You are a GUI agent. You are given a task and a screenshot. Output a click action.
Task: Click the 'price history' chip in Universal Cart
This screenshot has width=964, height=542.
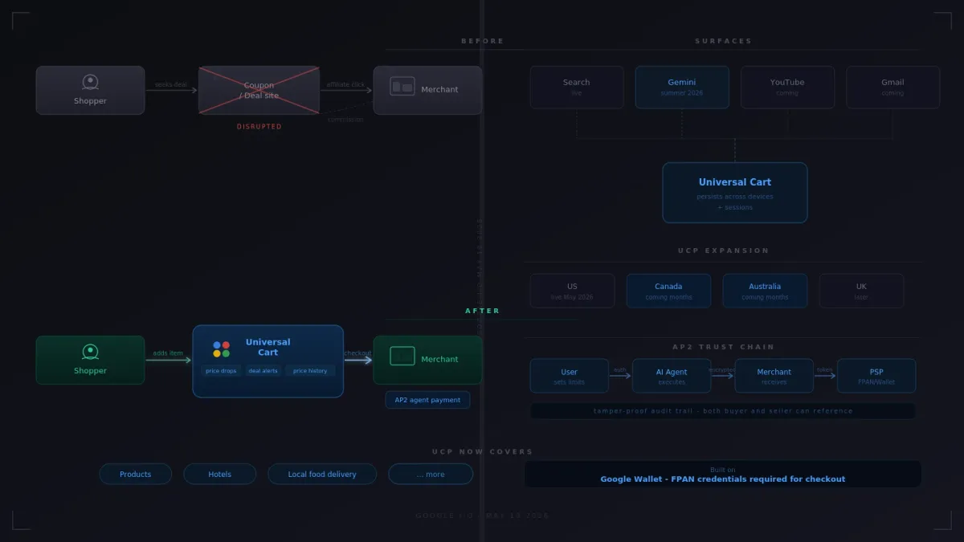[x=310, y=371]
